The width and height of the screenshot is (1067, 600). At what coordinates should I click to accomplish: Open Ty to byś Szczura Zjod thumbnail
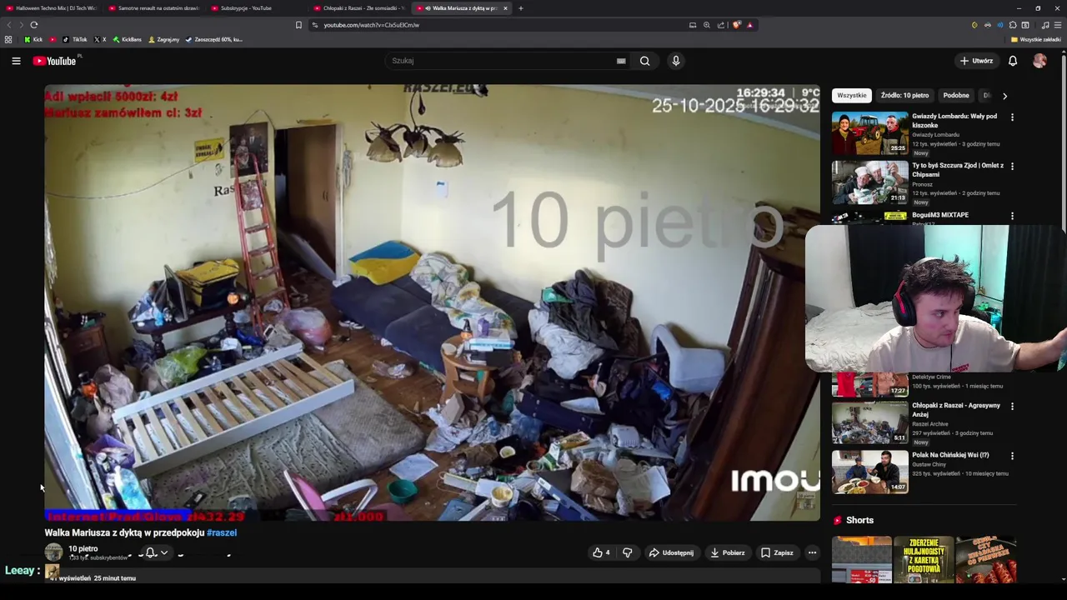click(869, 182)
